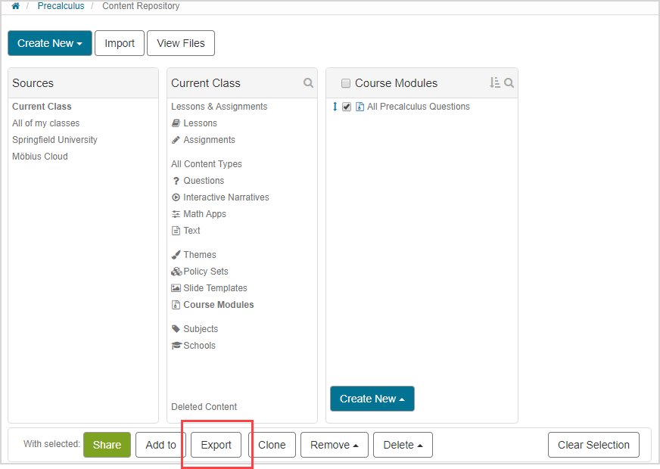Expand the Delete dropdown button
The width and height of the screenshot is (660, 469).
403,445
